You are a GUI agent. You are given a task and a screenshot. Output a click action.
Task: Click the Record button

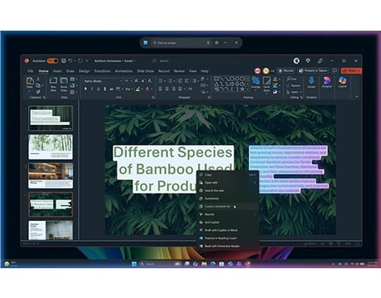click(x=286, y=70)
